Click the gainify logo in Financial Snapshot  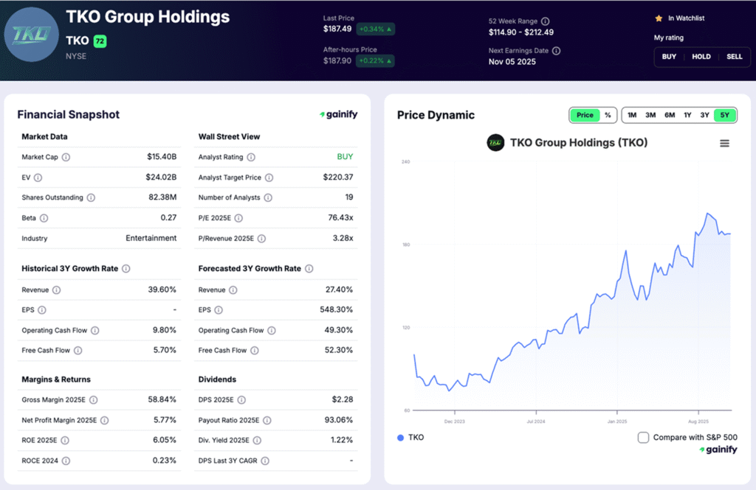pyautogui.click(x=339, y=114)
